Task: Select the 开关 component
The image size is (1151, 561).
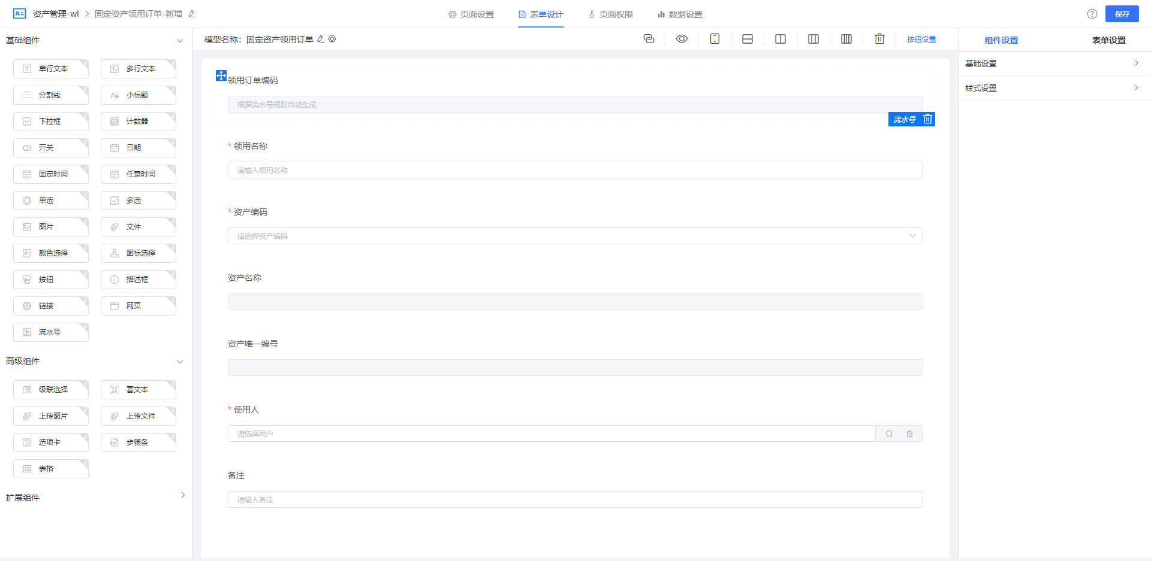Action: (51, 148)
